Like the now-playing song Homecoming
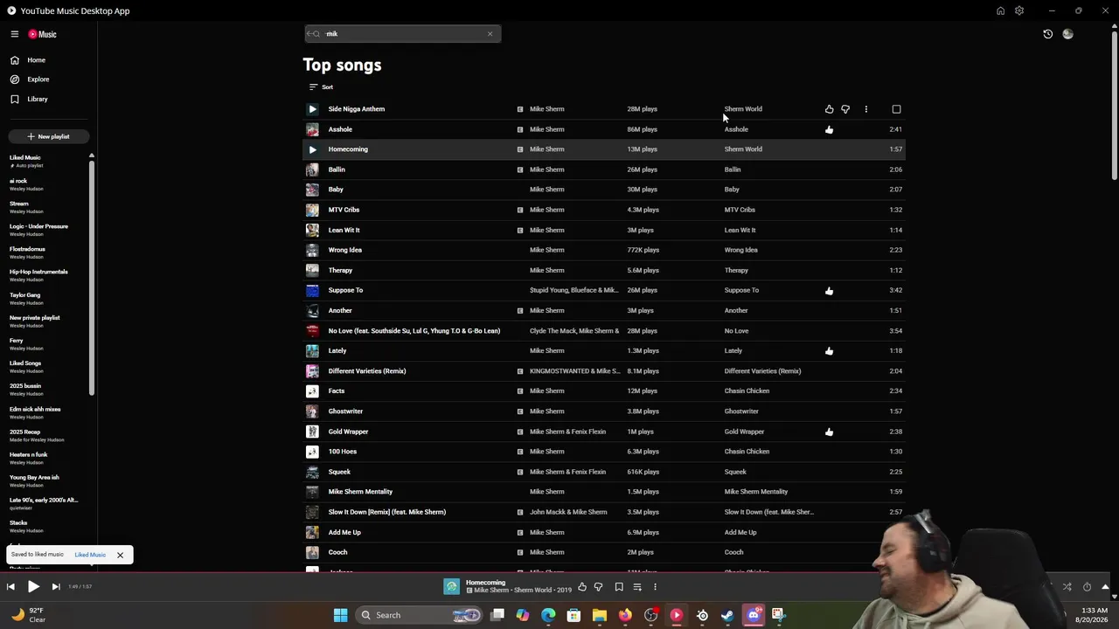1119x629 pixels. tap(582, 587)
